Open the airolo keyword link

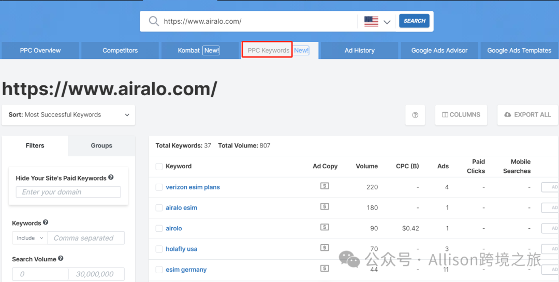[x=174, y=229]
